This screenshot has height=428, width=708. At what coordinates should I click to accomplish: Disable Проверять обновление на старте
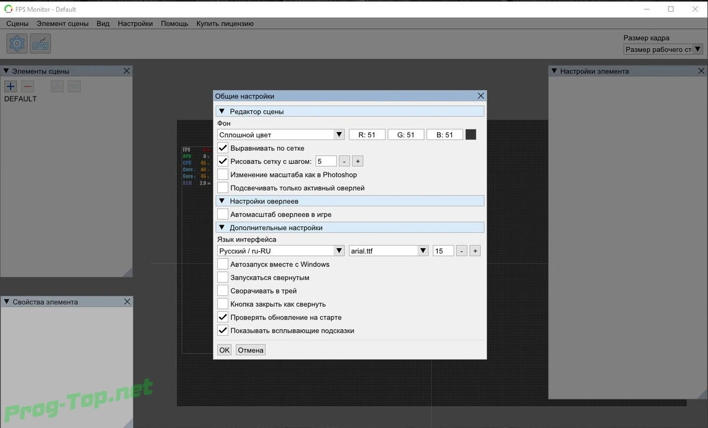pyautogui.click(x=222, y=317)
